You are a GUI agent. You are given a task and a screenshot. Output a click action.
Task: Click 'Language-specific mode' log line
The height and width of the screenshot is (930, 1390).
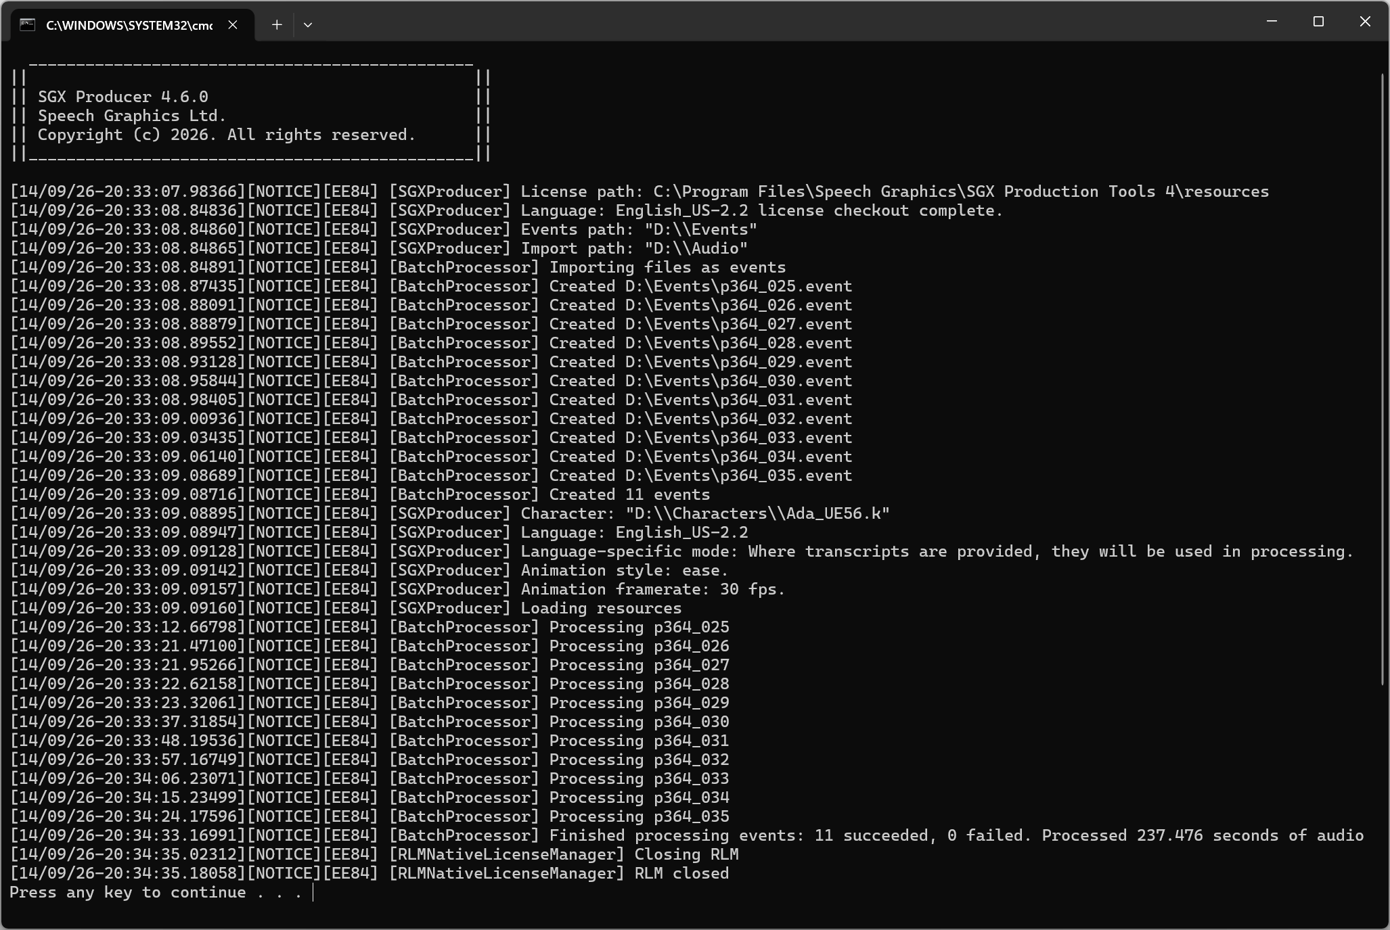[x=682, y=551]
